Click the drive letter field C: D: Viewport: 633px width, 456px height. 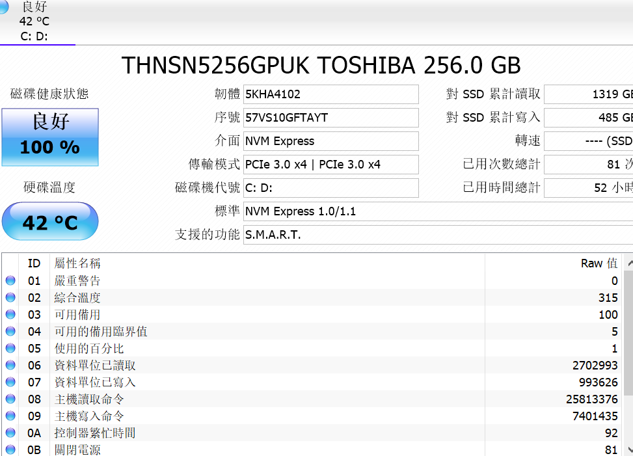click(331, 188)
